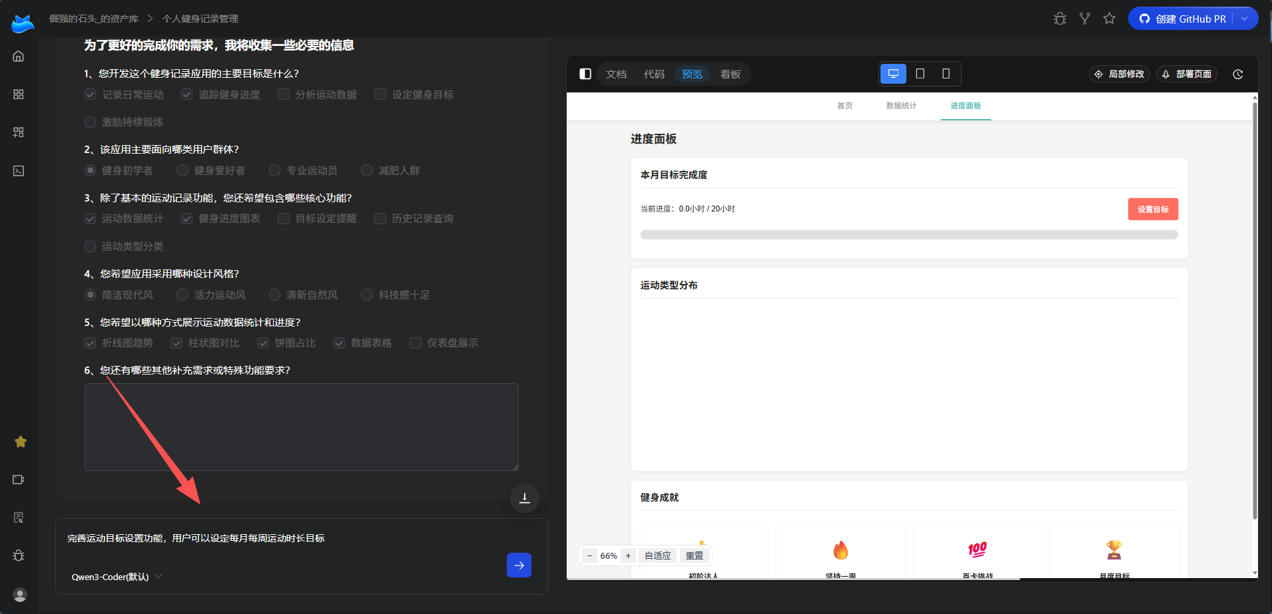This screenshot has height=614, width=1272.
Task: Toggle the 记录日常运动 checkbox
Action: pyautogui.click(x=91, y=94)
